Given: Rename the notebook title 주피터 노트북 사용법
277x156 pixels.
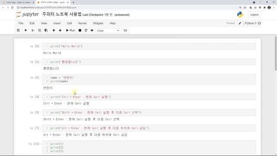Looking at the screenshot, I should (61, 14).
